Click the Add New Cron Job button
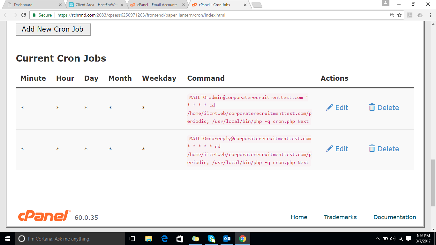Image resolution: width=436 pixels, height=245 pixels. [x=53, y=29]
